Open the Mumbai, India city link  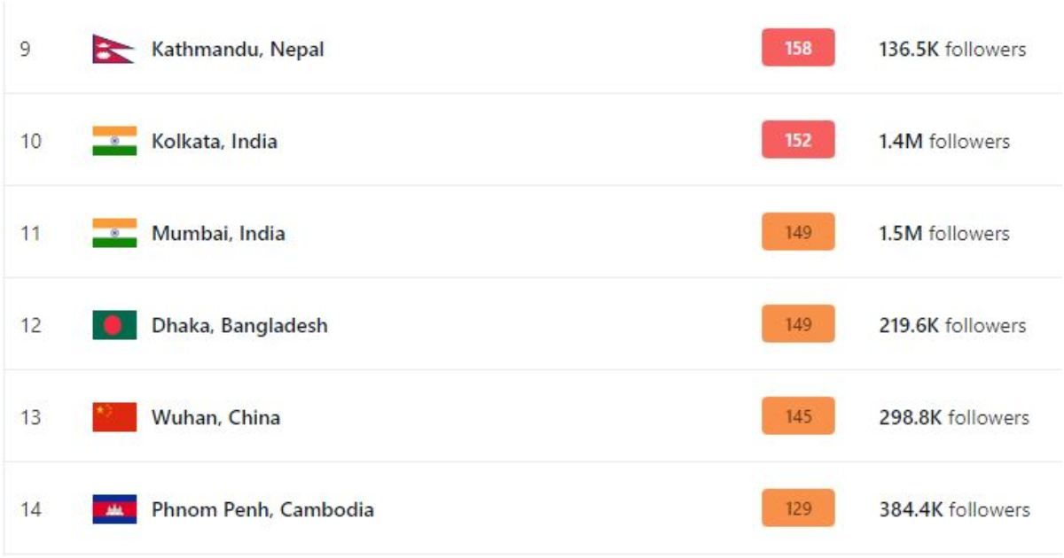[x=218, y=234]
